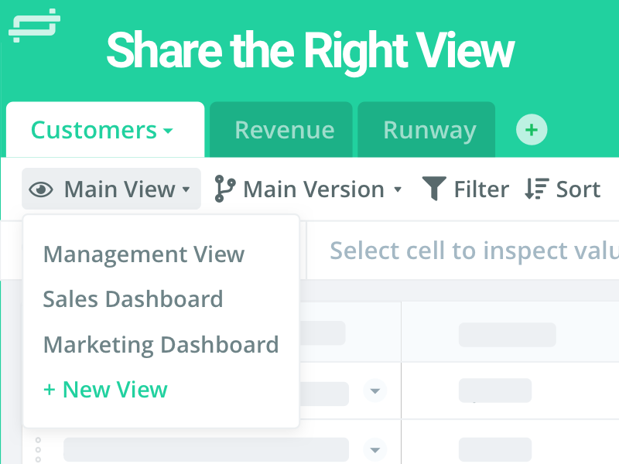This screenshot has width=619, height=464.
Task: Click the app logo icon
Action: 34,24
